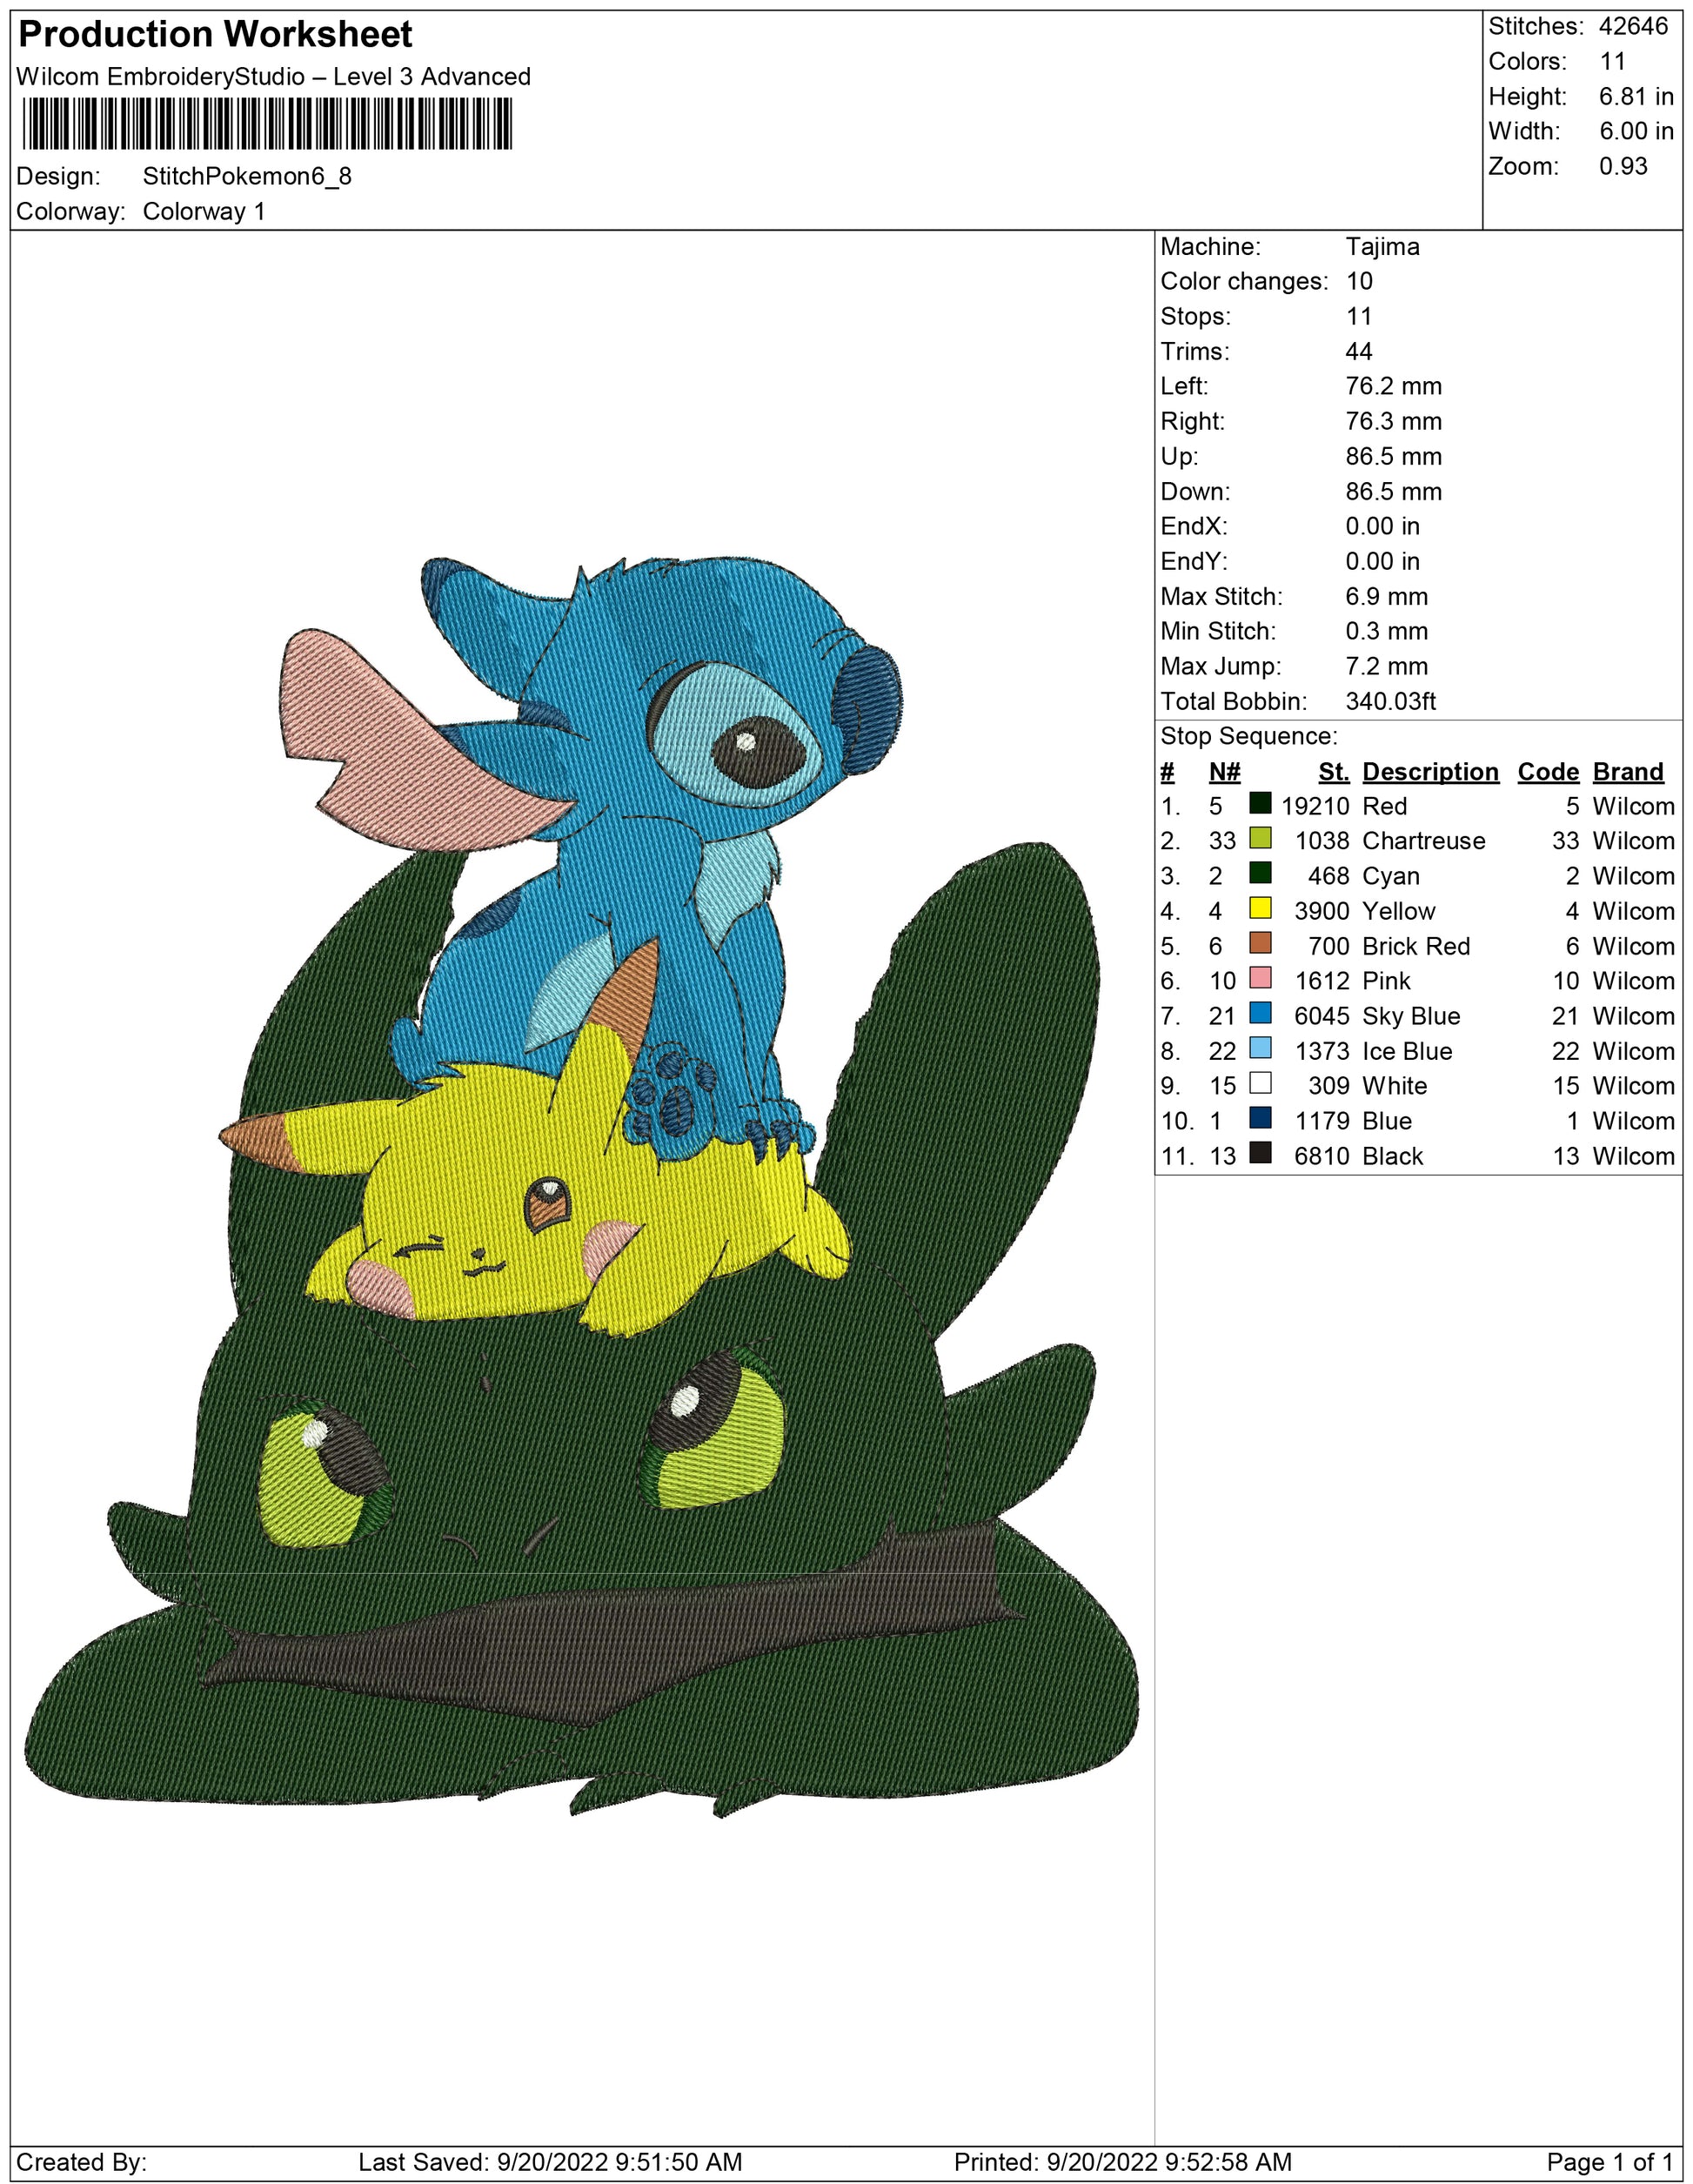The image size is (1693, 2184).
Task: Click the Ice Blue color swatch
Action: 1260,1049
